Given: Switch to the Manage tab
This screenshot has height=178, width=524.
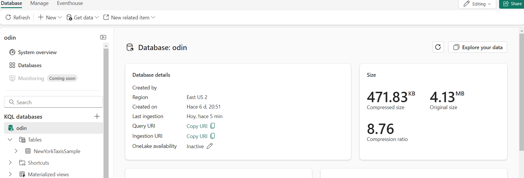Looking at the screenshot, I should point(39,3).
